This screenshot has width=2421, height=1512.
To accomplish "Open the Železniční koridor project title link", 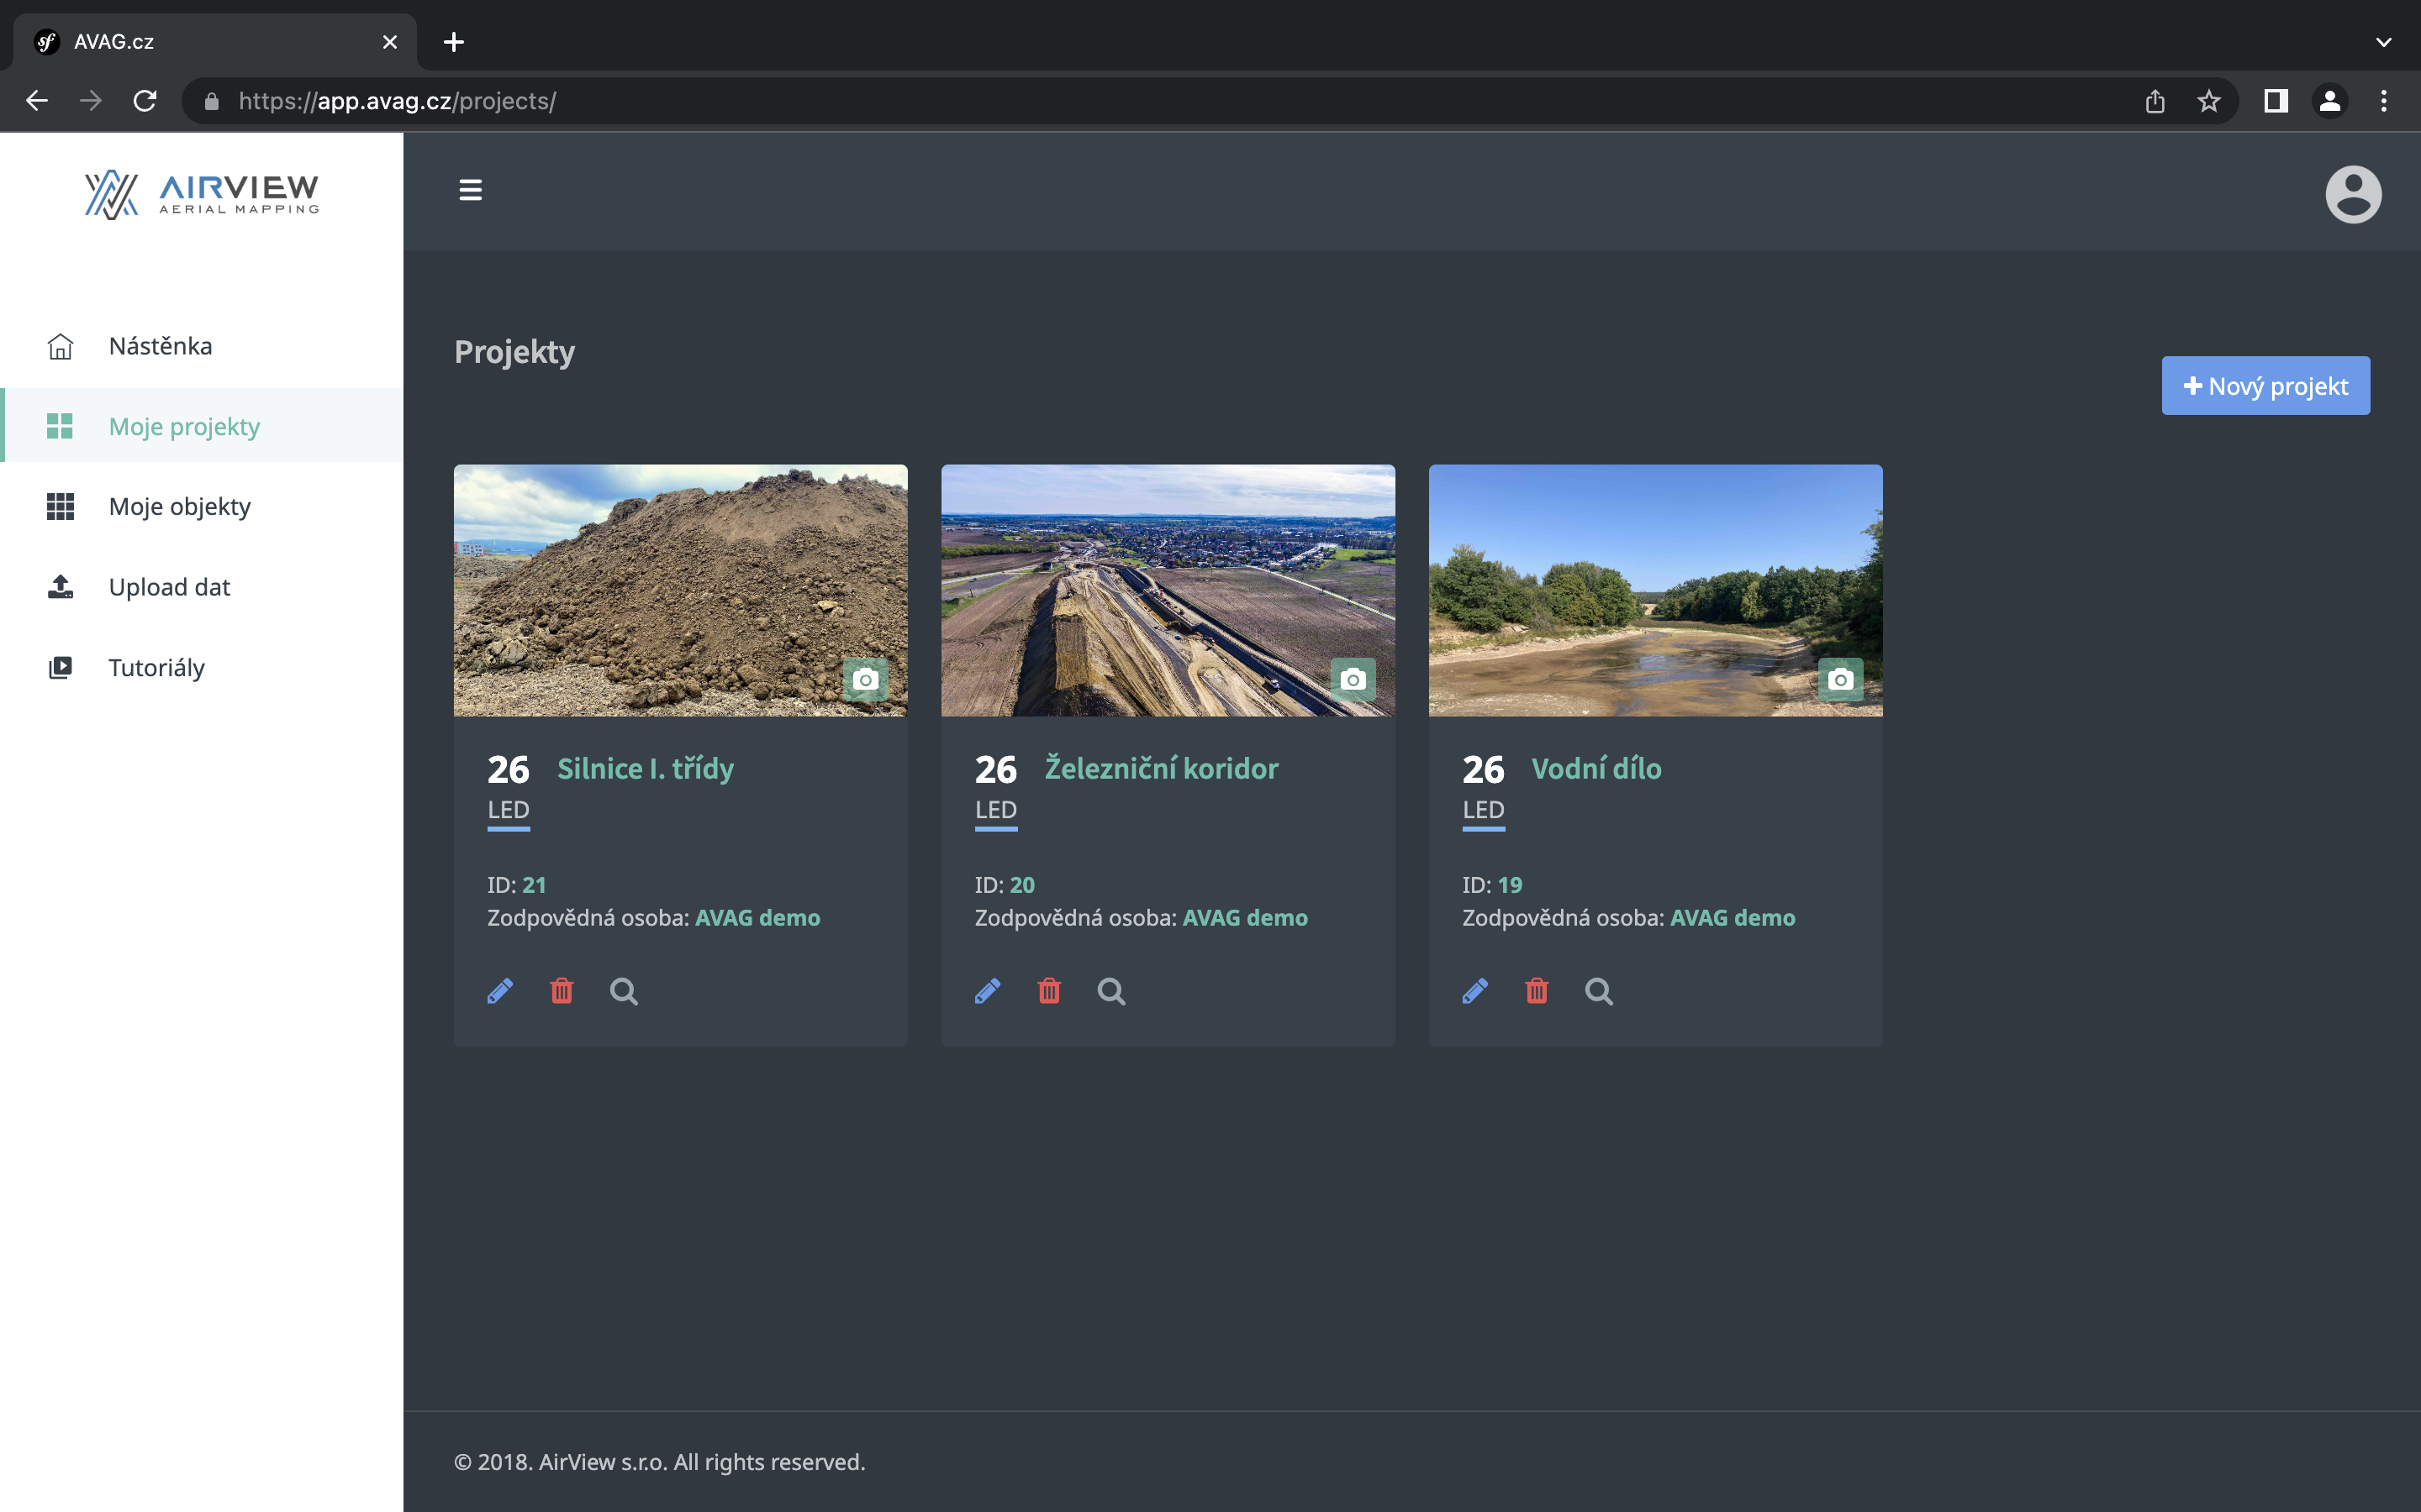I will click(x=1160, y=768).
